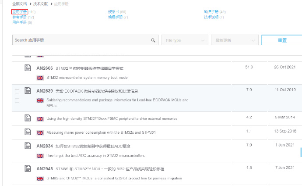Click date 7 Jun 2021
The height and width of the screenshot is (186, 302).
(x=285, y=168)
